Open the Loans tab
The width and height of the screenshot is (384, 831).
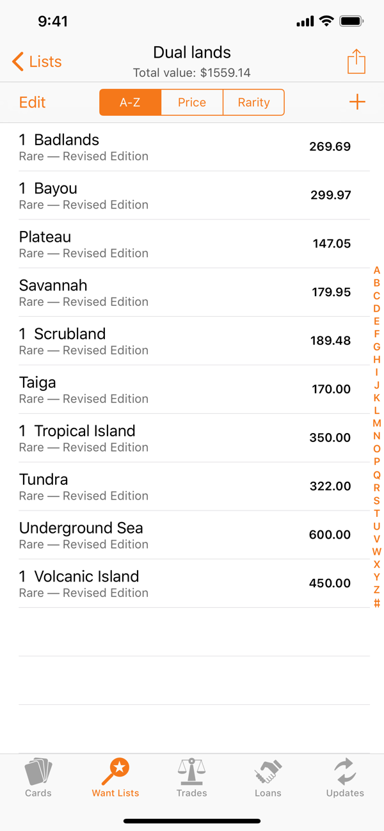pos(268,778)
